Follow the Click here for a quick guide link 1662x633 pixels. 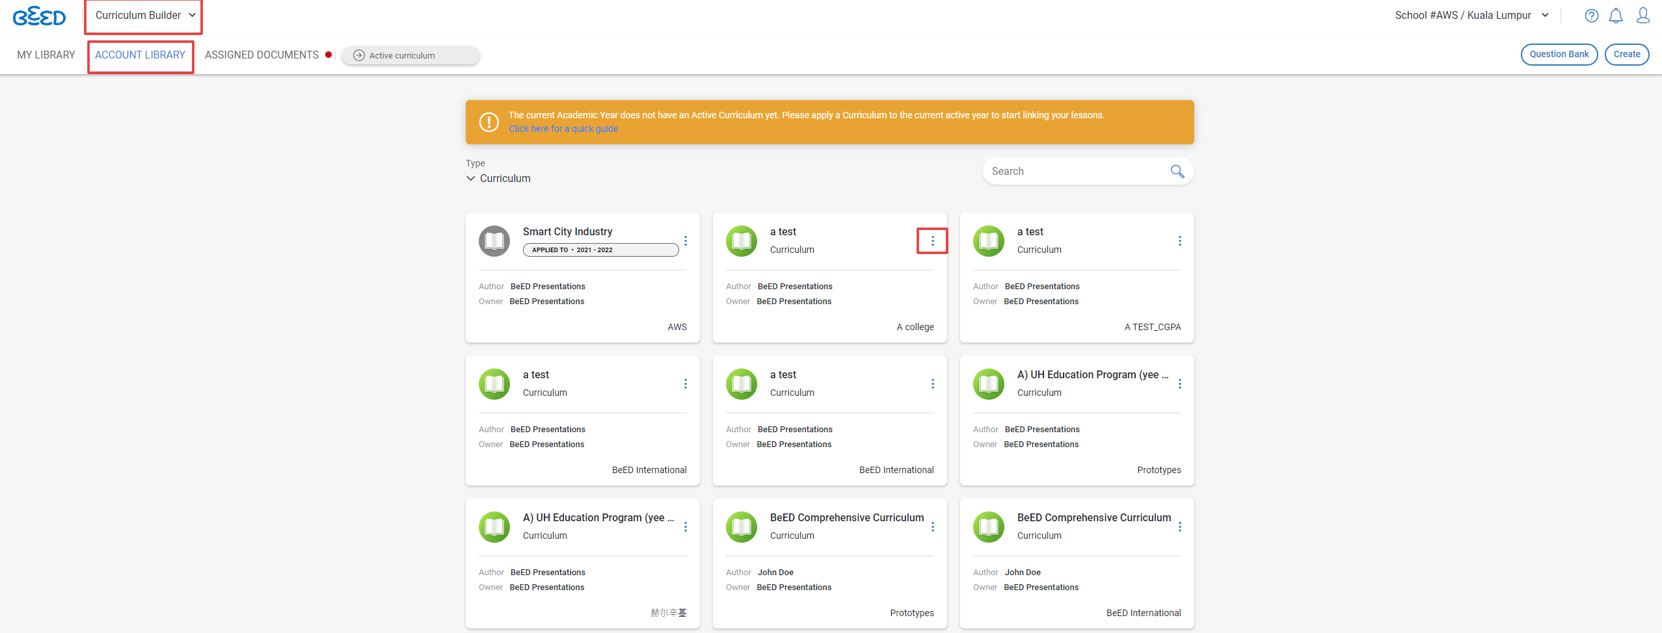click(563, 129)
